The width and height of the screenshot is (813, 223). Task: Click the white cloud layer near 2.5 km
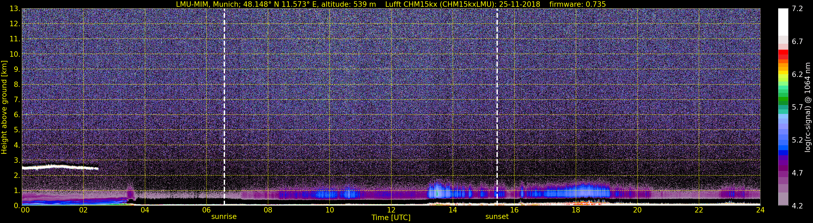[x=60, y=167]
